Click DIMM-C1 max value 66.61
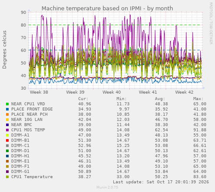Image resolution: width=215 pixels, height=192 pixels. pyautogui.click(x=200, y=146)
